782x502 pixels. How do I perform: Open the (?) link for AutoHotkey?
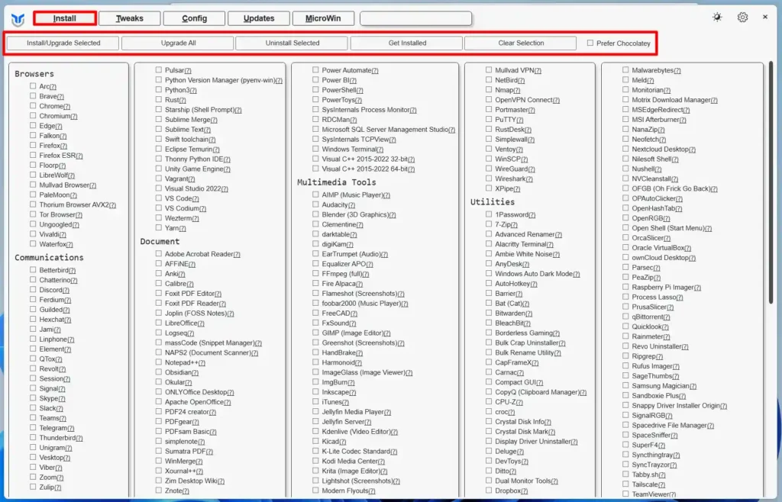point(533,284)
